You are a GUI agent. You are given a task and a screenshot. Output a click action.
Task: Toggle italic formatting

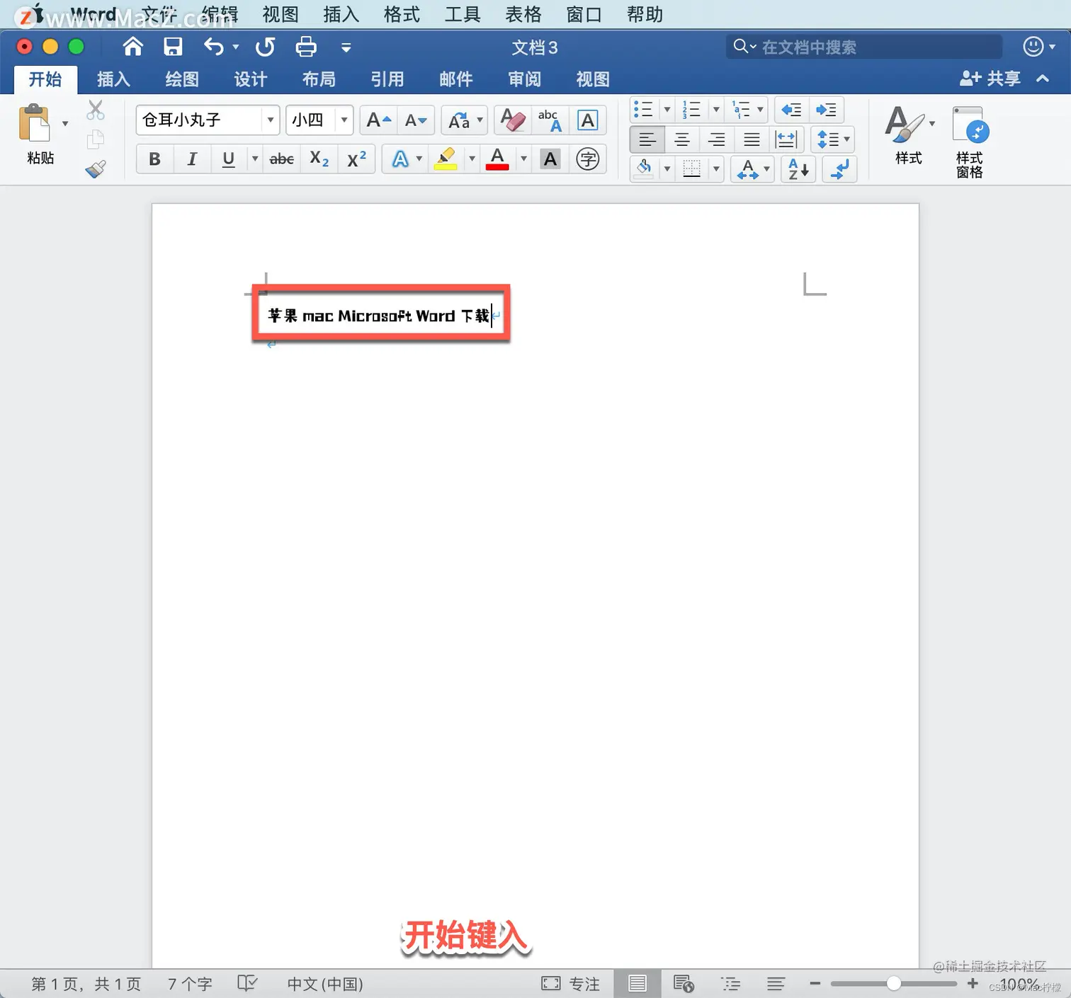[x=191, y=159]
